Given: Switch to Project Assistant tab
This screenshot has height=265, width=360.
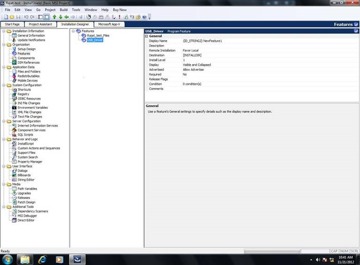Looking at the screenshot, I should (x=40, y=24).
